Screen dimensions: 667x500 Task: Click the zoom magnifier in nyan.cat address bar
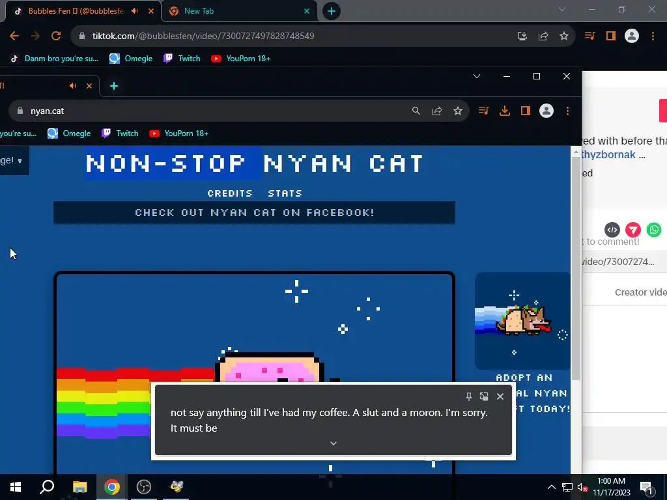coord(416,111)
